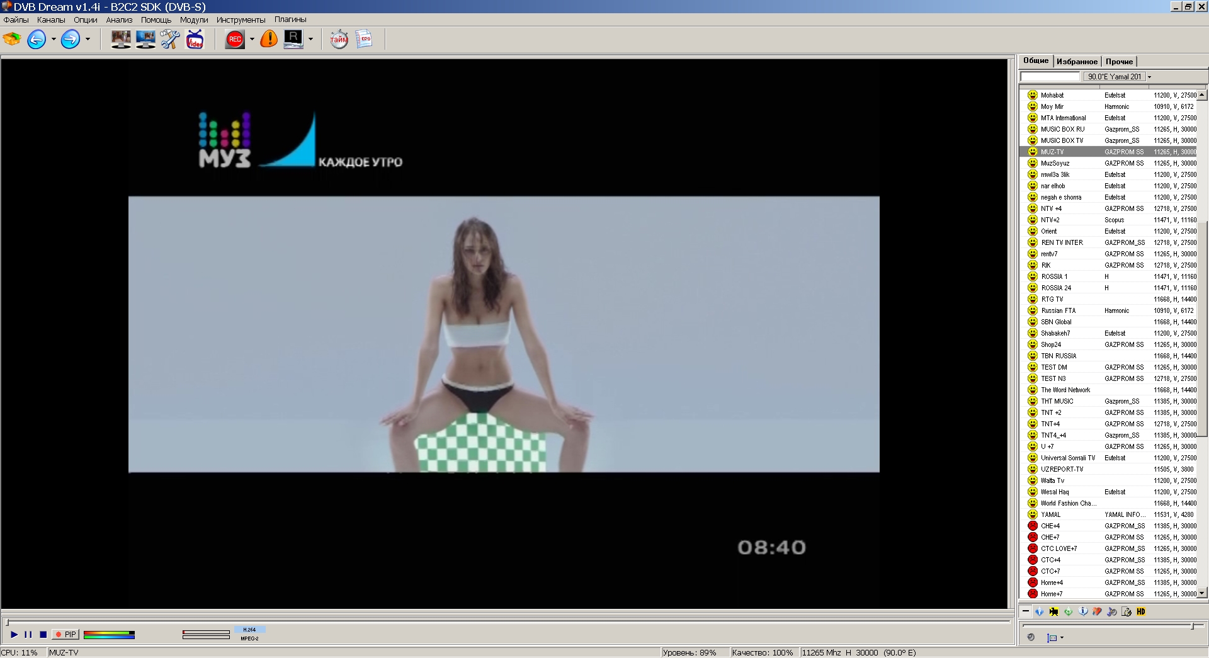
Task: Open the Каналы menu
Action: click(51, 20)
